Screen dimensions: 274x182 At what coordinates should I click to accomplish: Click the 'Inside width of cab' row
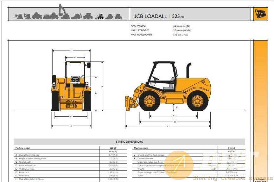70,166
